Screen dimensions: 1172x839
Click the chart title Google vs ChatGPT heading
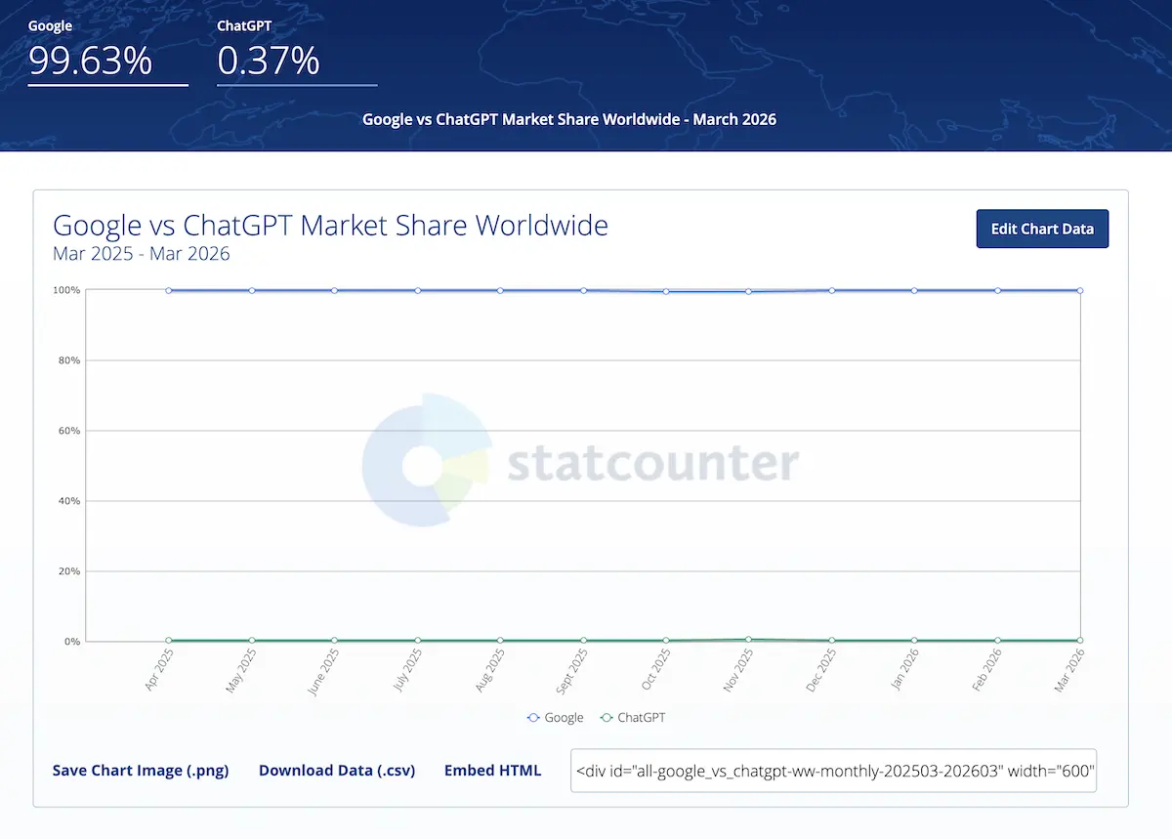330,226
